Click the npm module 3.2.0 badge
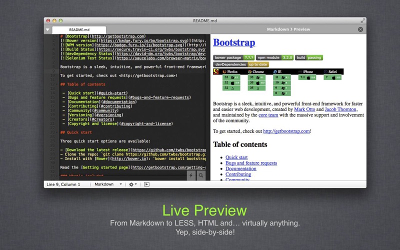 (274, 57)
